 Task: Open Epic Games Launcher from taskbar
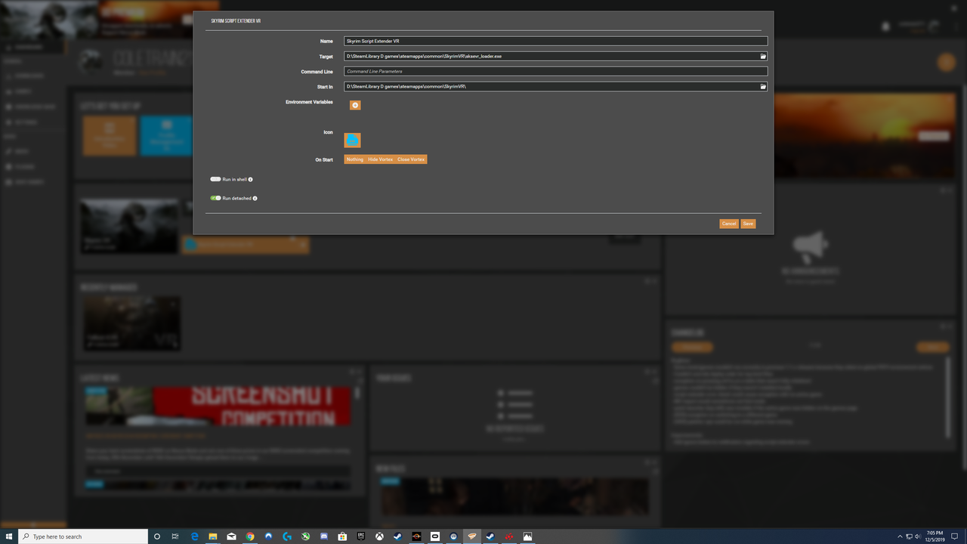(x=361, y=536)
